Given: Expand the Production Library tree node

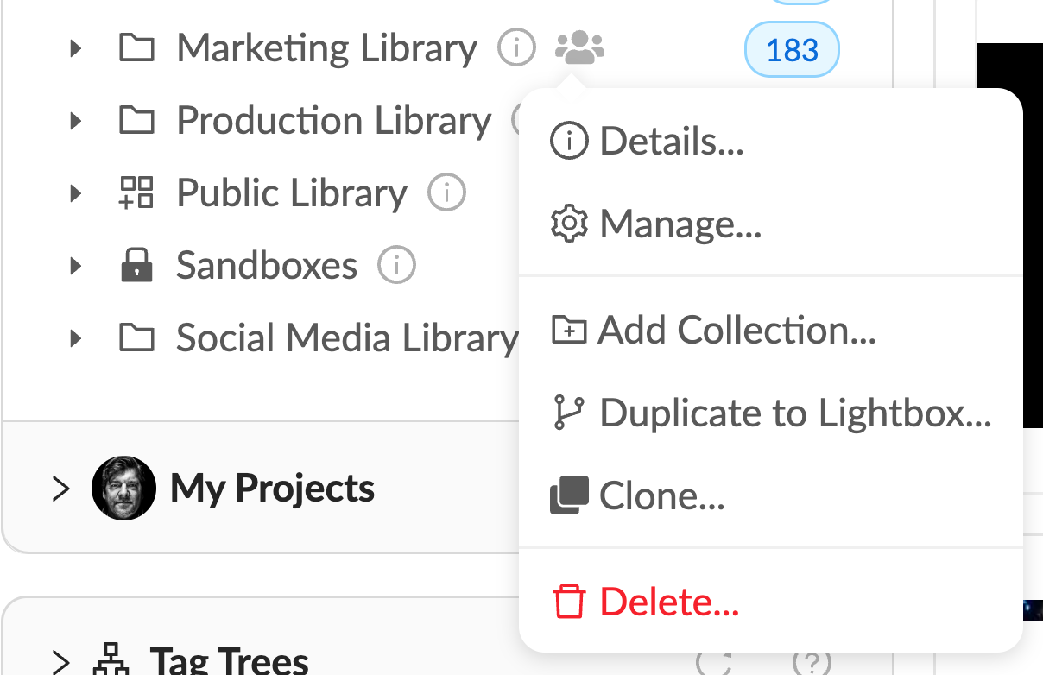Looking at the screenshot, I should (x=76, y=121).
